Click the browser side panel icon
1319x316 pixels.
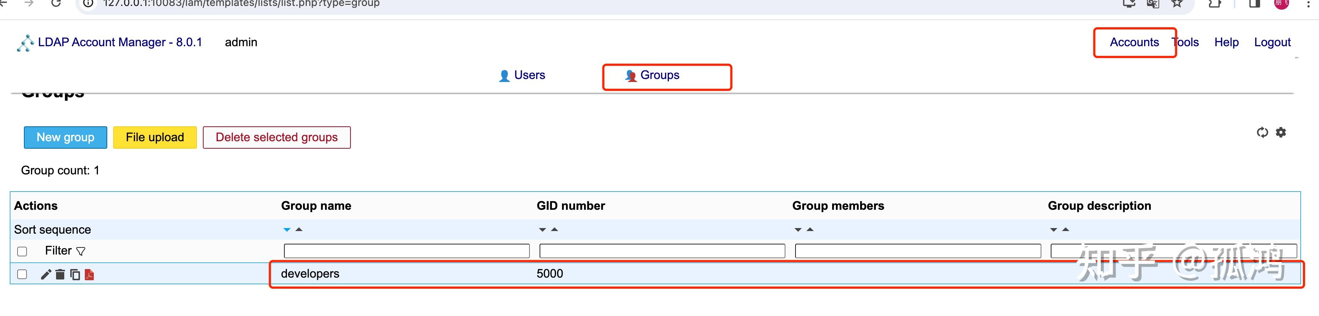click(x=1254, y=4)
